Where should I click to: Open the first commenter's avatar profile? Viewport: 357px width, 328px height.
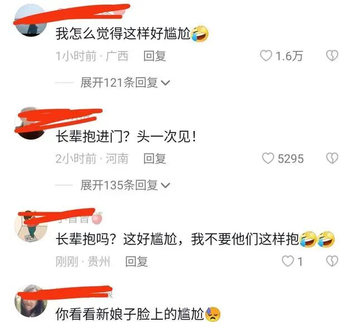pyautogui.click(x=31, y=20)
